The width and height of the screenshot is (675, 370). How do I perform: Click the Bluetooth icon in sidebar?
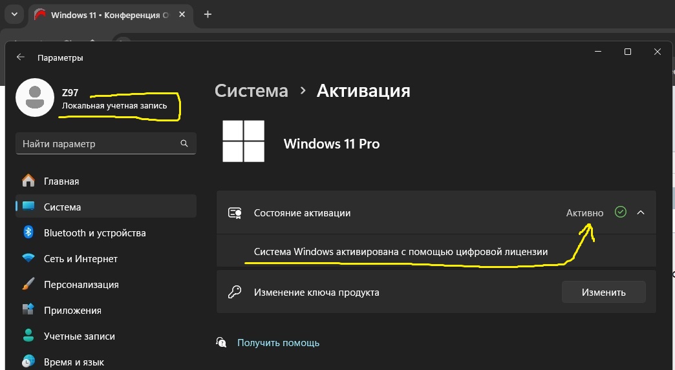coord(28,232)
